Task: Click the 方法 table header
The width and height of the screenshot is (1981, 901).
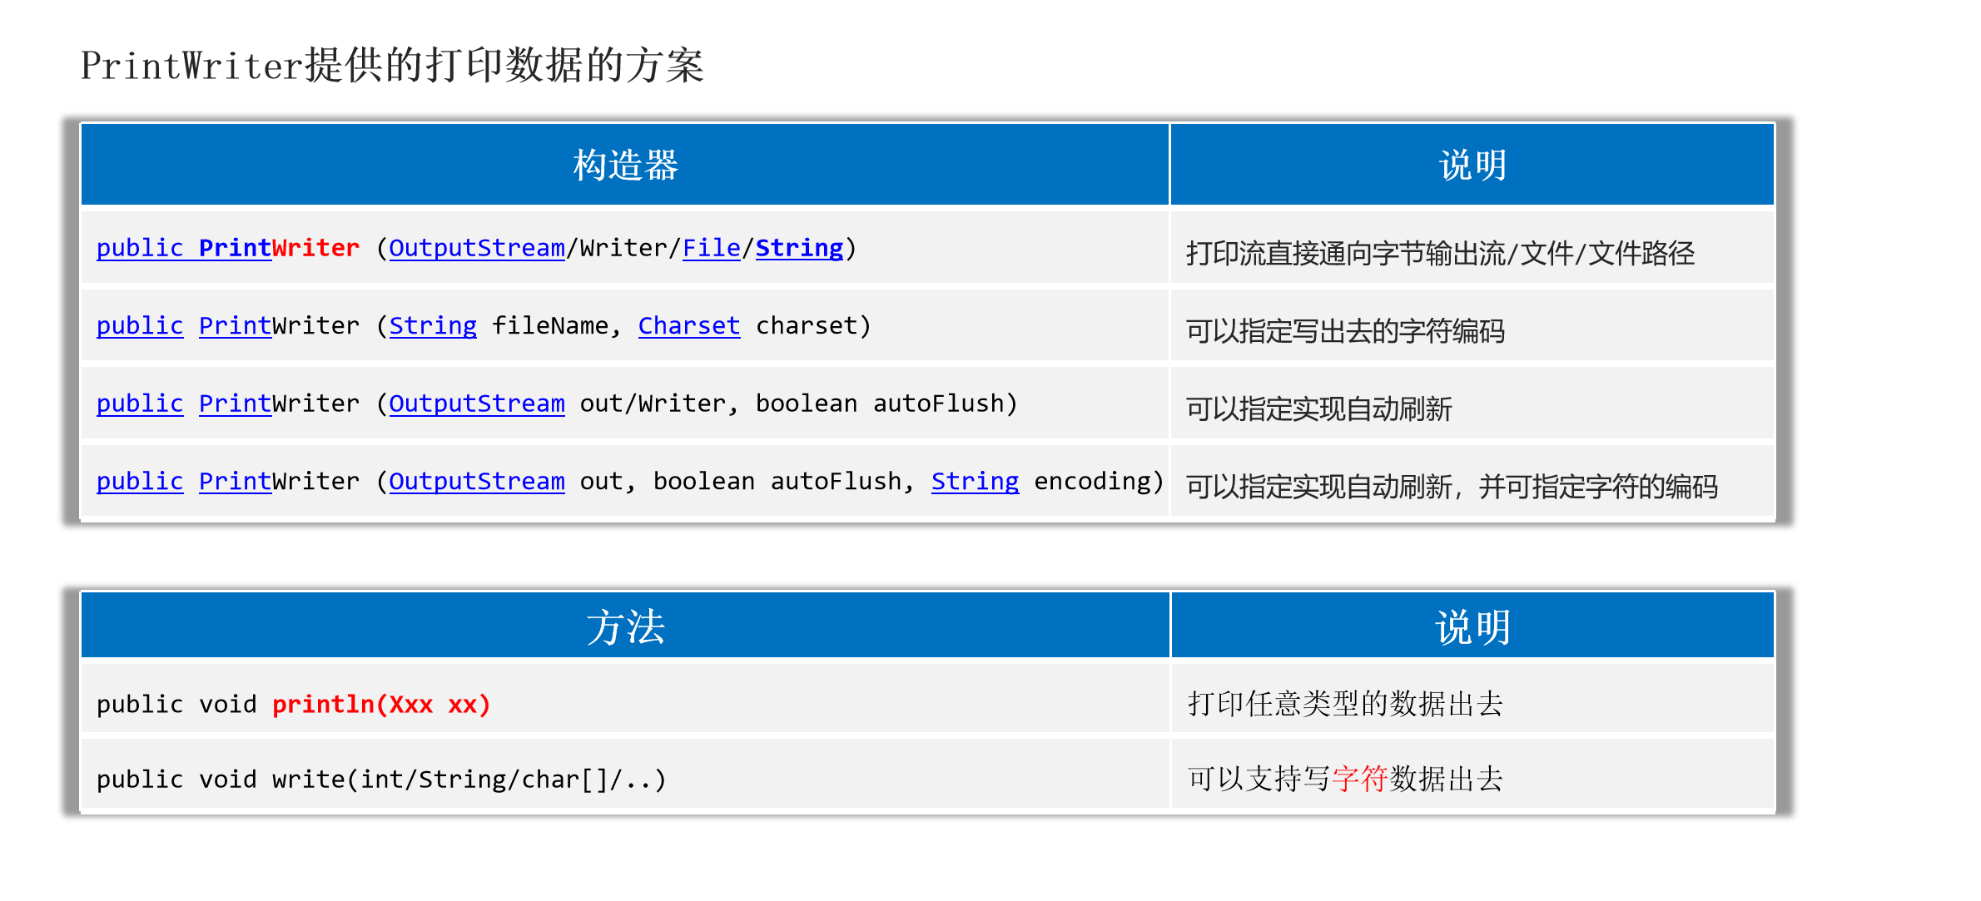Action: click(x=625, y=626)
